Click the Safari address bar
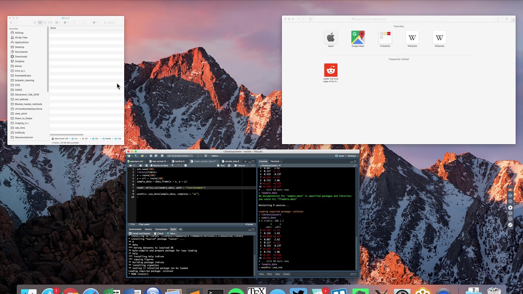The width and height of the screenshot is (523, 294). [399, 19]
